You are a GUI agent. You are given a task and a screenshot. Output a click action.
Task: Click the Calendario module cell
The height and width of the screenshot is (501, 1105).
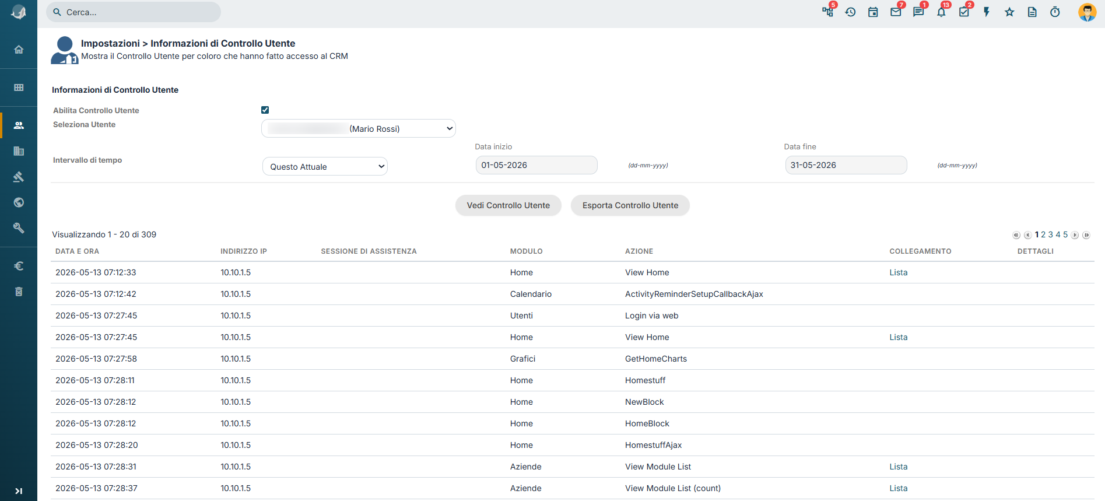[x=531, y=294]
